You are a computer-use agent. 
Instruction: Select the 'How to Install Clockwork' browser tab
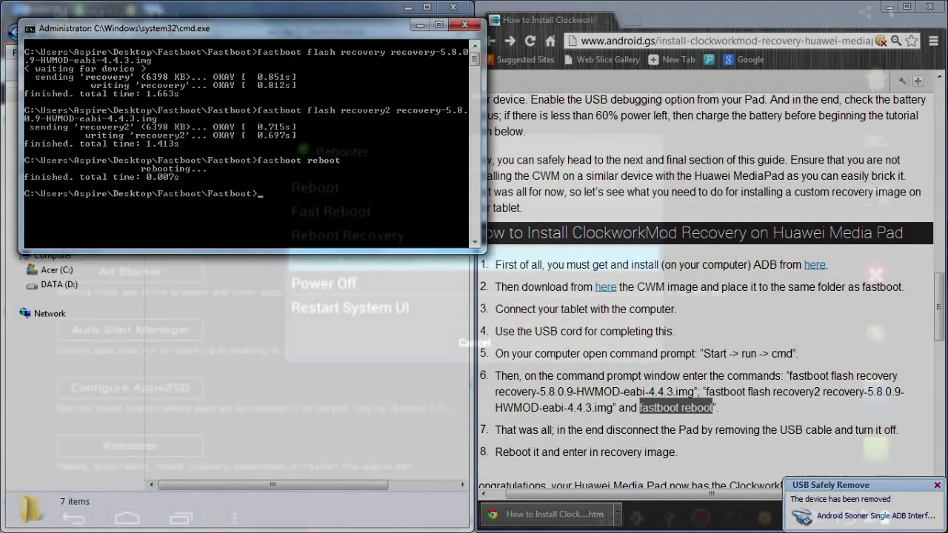[x=548, y=20]
